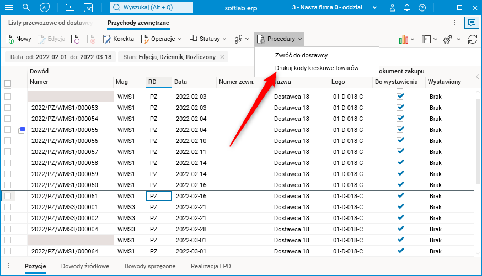482x276 pixels.
Task: Expand the company selector dropdown arrow
Action: coord(374,8)
